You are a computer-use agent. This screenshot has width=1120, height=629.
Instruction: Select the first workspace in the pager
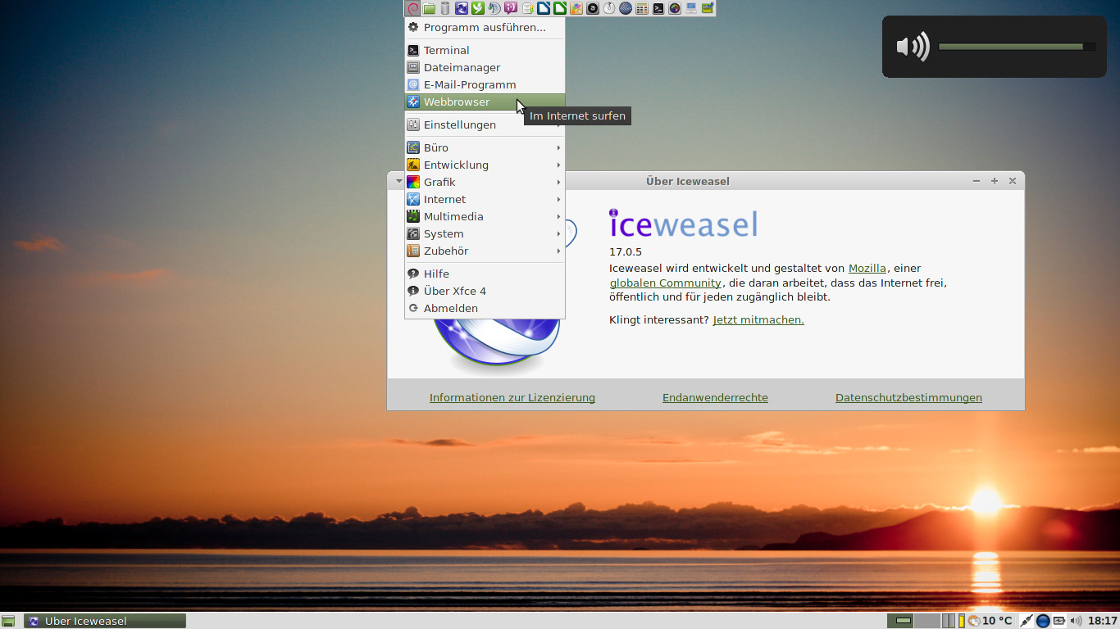(x=900, y=621)
